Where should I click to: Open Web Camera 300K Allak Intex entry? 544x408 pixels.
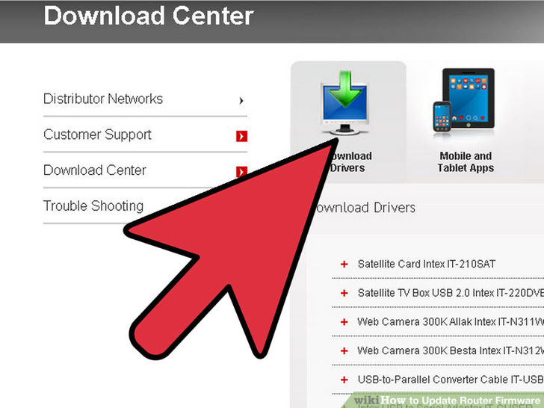(451, 321)
